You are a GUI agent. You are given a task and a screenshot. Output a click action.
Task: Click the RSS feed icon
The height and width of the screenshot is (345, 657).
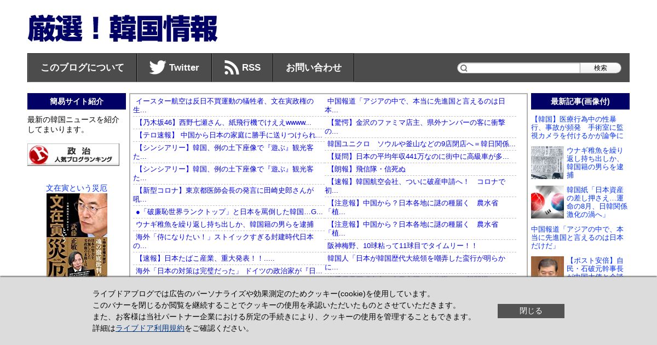tap(232, 67)
